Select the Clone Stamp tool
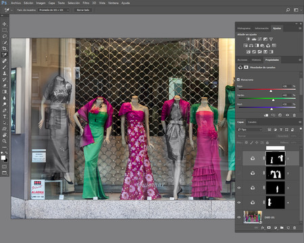Image resolution: width=304 pixels, height=243 pixels. pyautogui.click(x=4, y=73)
